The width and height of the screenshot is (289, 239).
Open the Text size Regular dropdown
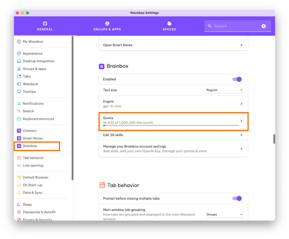(225, 90)
